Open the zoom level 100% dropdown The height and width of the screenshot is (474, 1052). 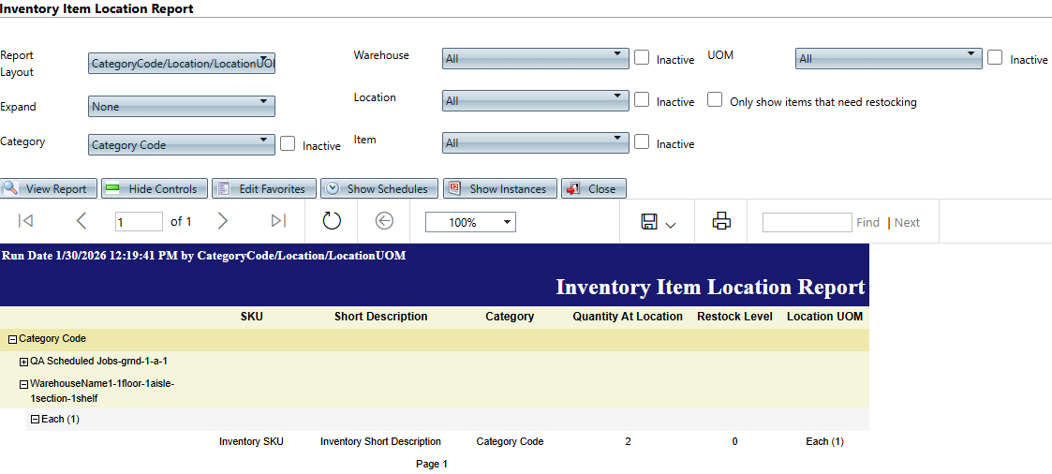(470, 222)
